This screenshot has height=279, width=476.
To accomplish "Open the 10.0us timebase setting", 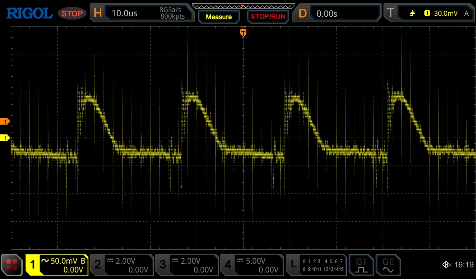I will [125, 13].
